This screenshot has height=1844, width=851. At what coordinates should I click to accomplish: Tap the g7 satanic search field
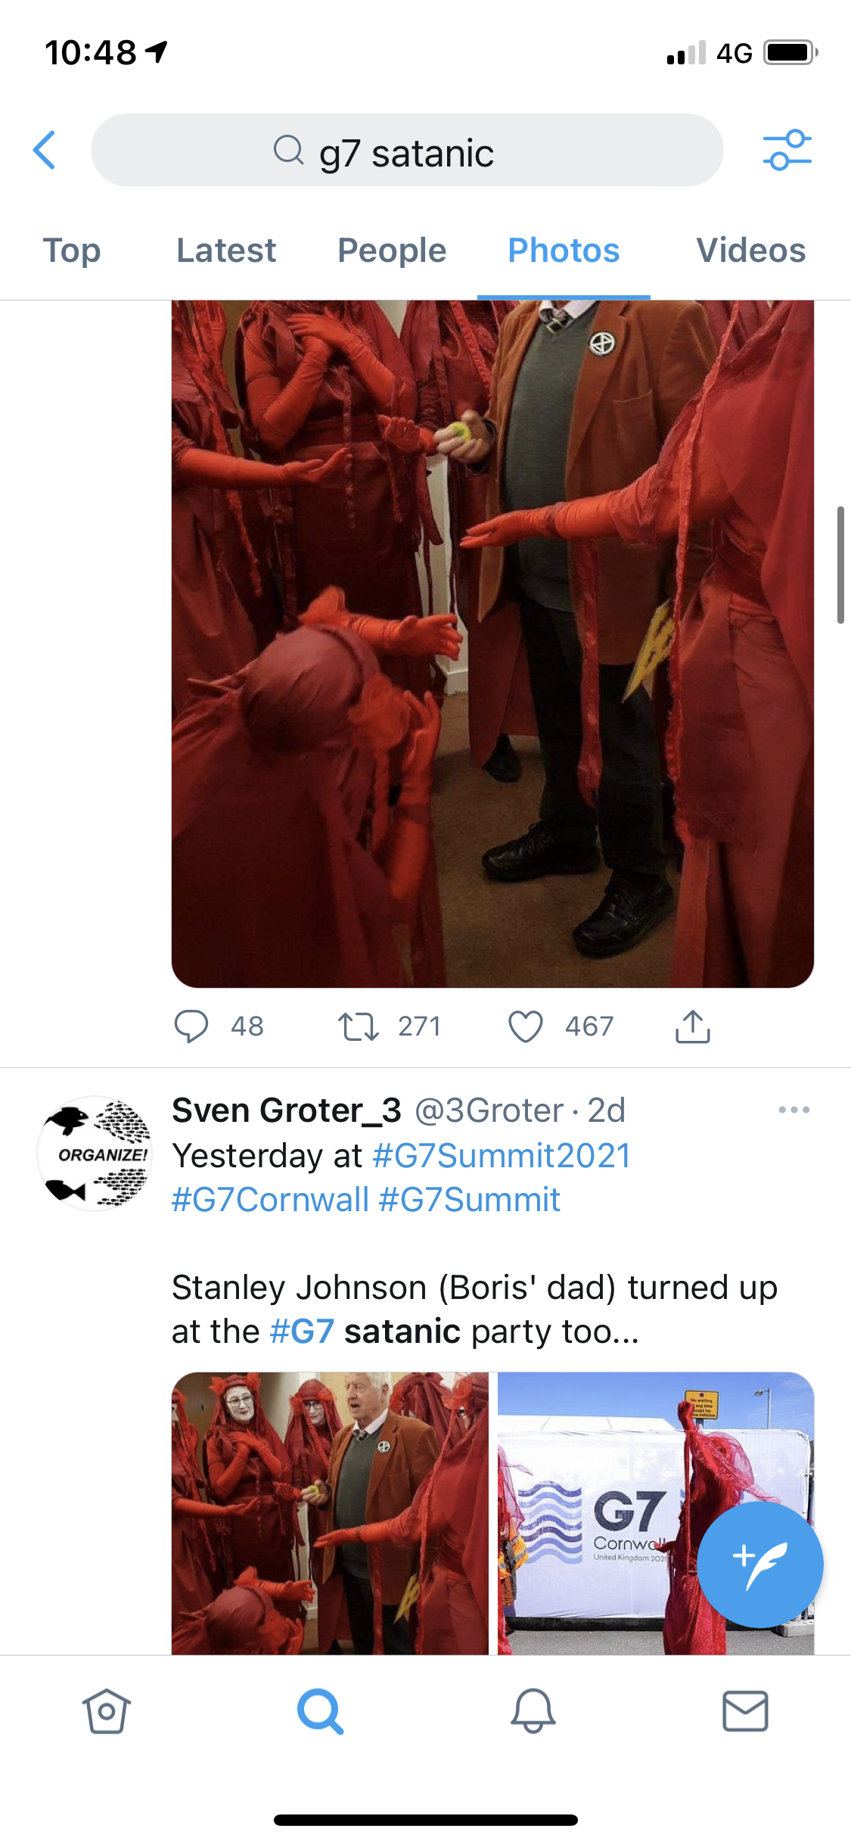click(x=407, y=150)
